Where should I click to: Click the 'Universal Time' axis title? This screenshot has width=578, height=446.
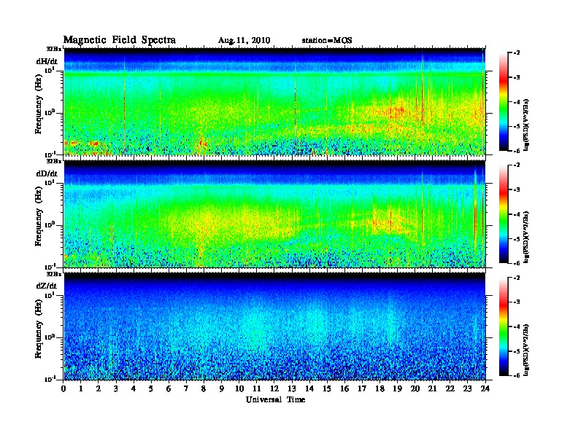(275, 399)
